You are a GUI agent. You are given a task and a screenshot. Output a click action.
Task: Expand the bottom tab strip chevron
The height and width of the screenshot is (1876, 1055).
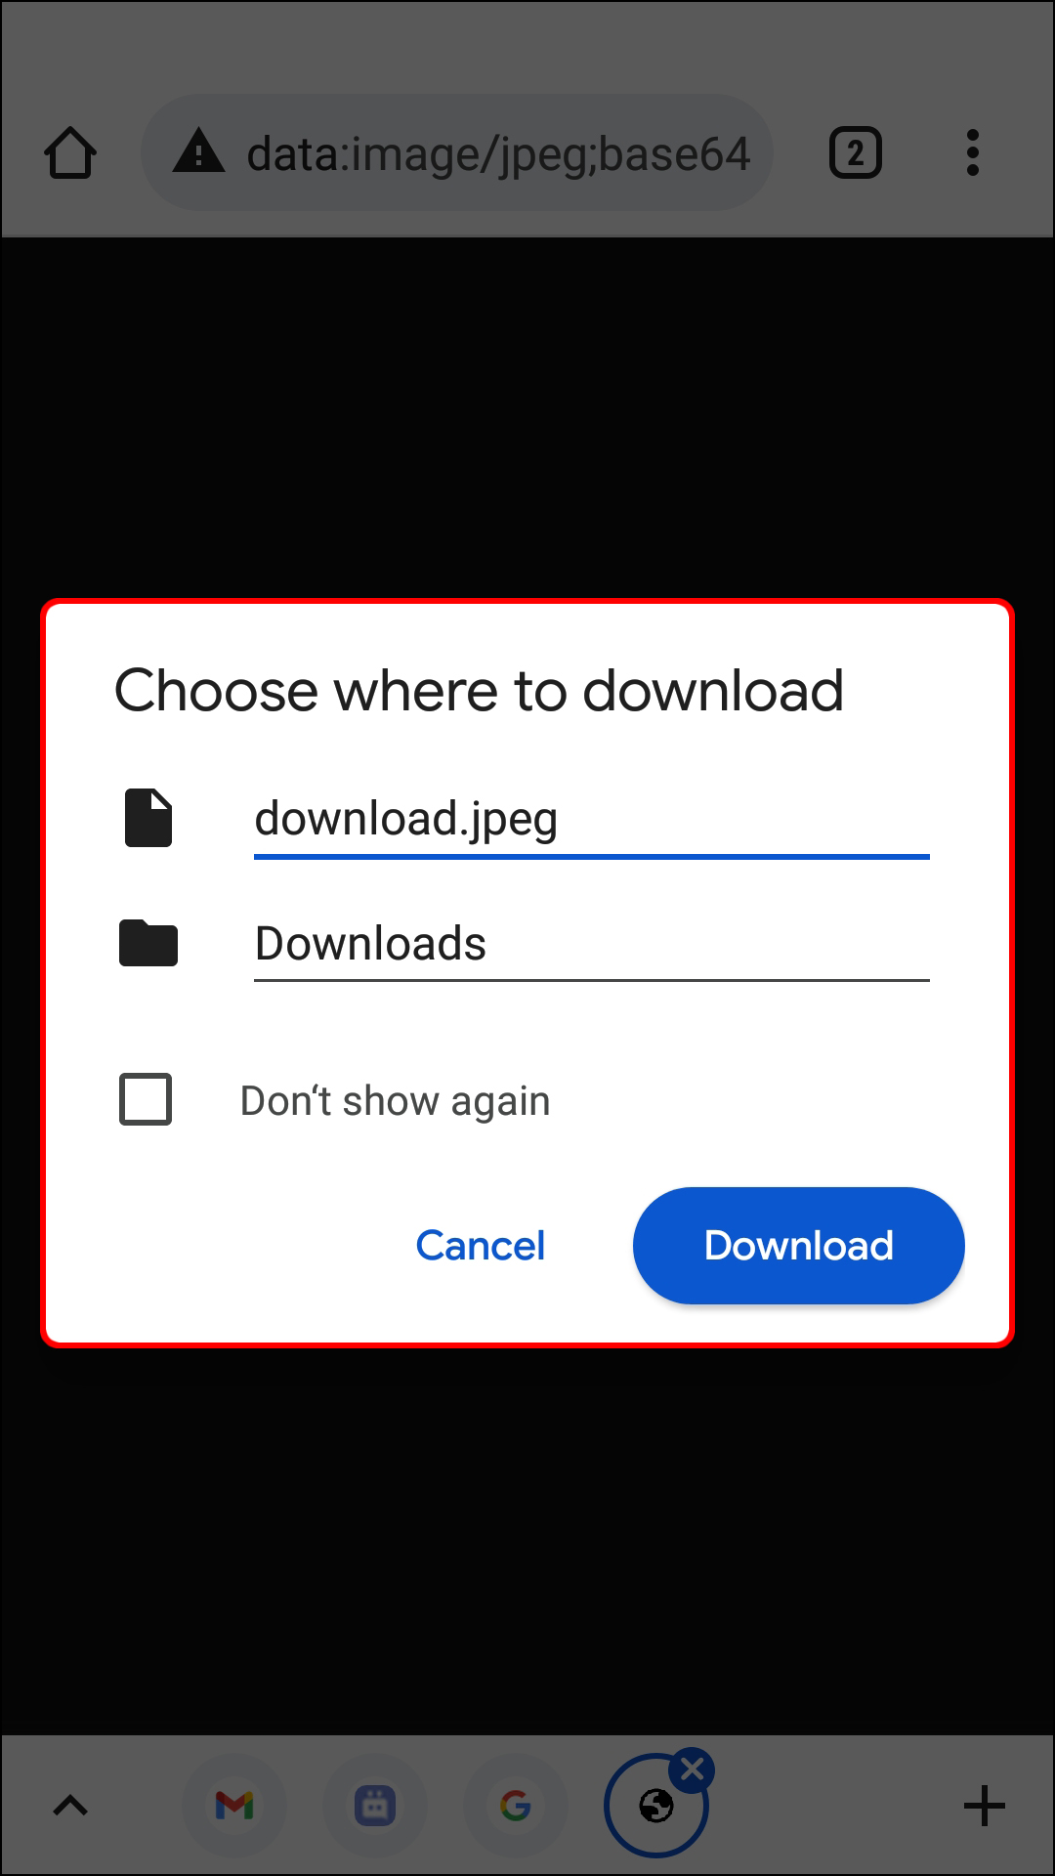coord(70,1806)
